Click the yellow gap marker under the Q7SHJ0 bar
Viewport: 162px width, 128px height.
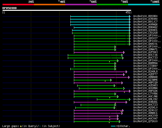pos(109,122)
